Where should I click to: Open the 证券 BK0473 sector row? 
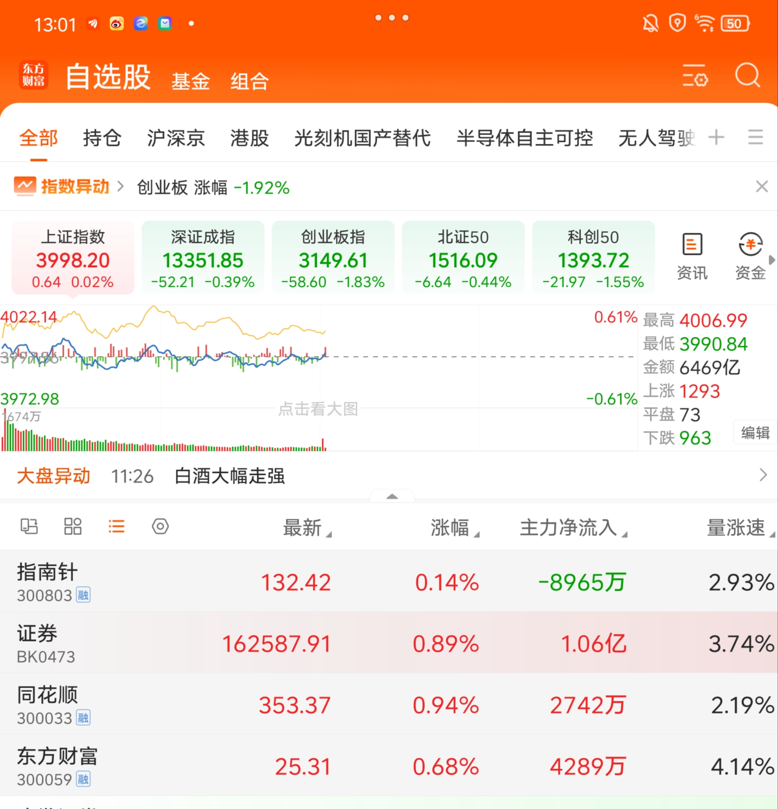click(x=389, y=643)
